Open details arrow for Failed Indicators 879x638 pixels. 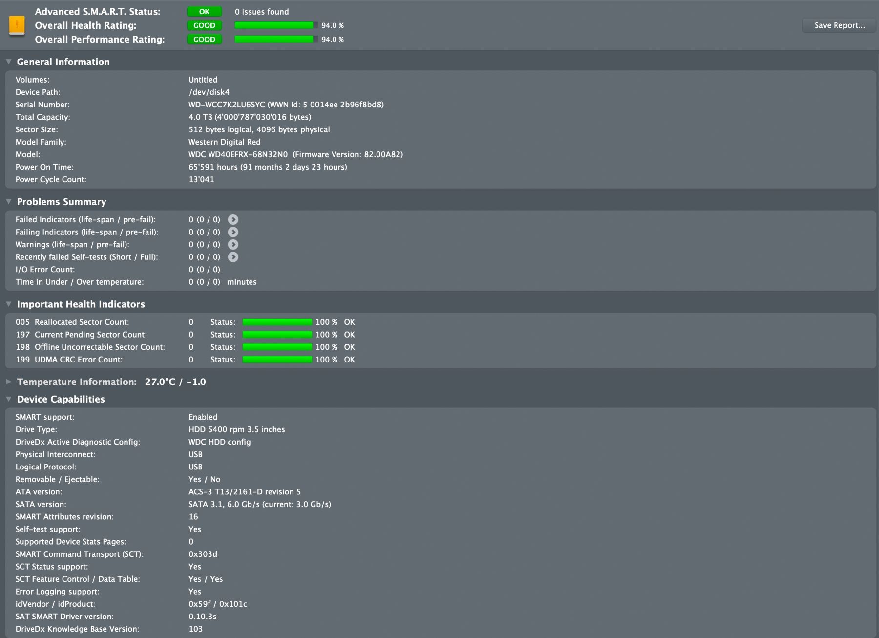pyautogui.click(x=233, y=220)
